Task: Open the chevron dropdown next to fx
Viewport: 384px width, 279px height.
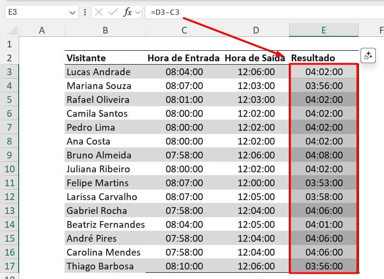Action: (138, 12)
